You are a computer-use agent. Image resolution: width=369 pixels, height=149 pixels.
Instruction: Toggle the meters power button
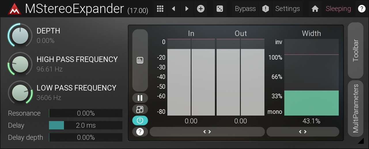coord(140,120)
